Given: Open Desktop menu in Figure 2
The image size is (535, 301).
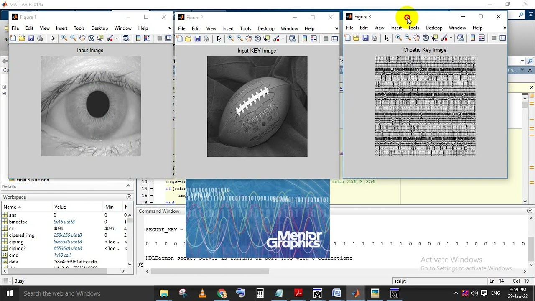Looking at the screenshot, I should coord(266,28).
